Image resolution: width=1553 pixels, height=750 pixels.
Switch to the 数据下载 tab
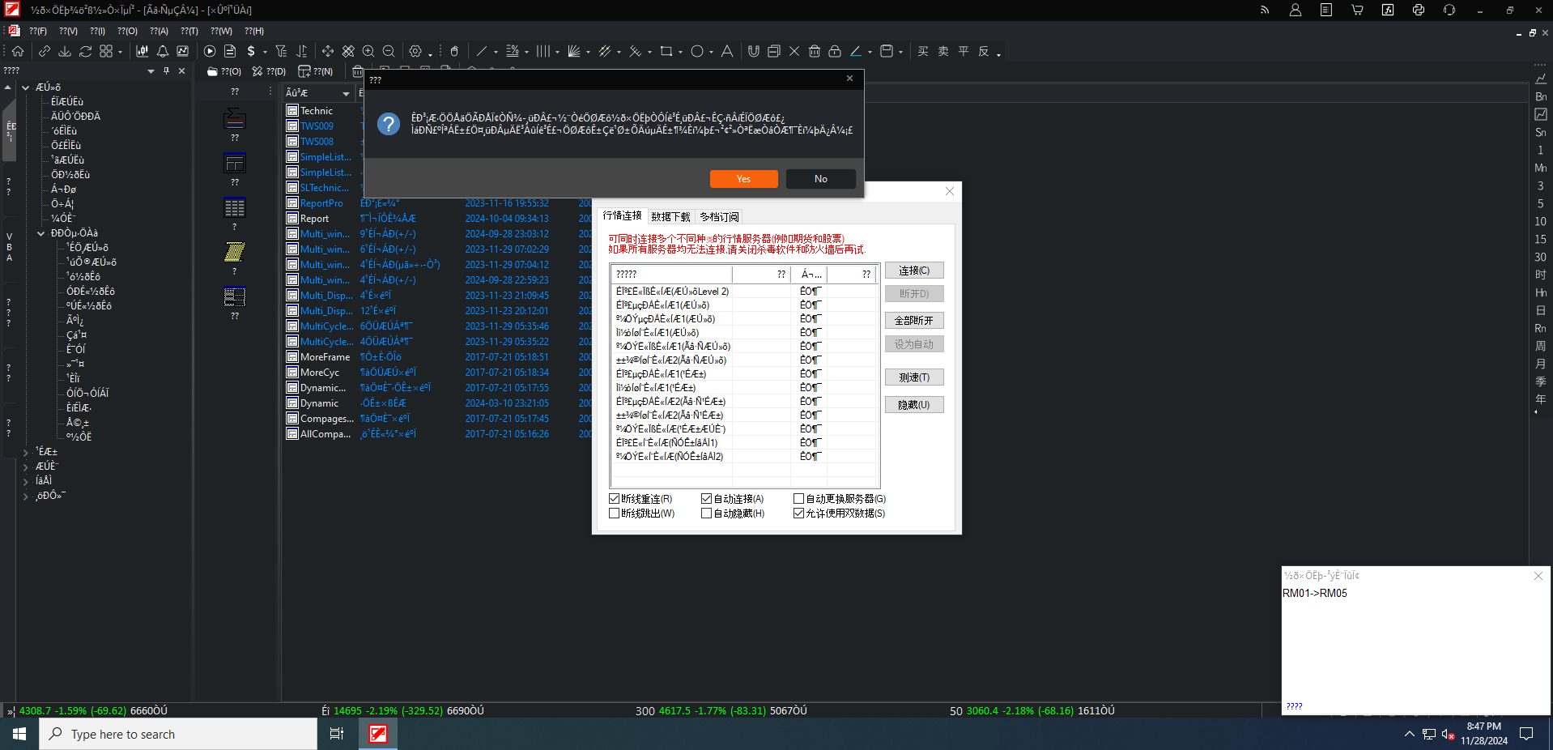670,217
